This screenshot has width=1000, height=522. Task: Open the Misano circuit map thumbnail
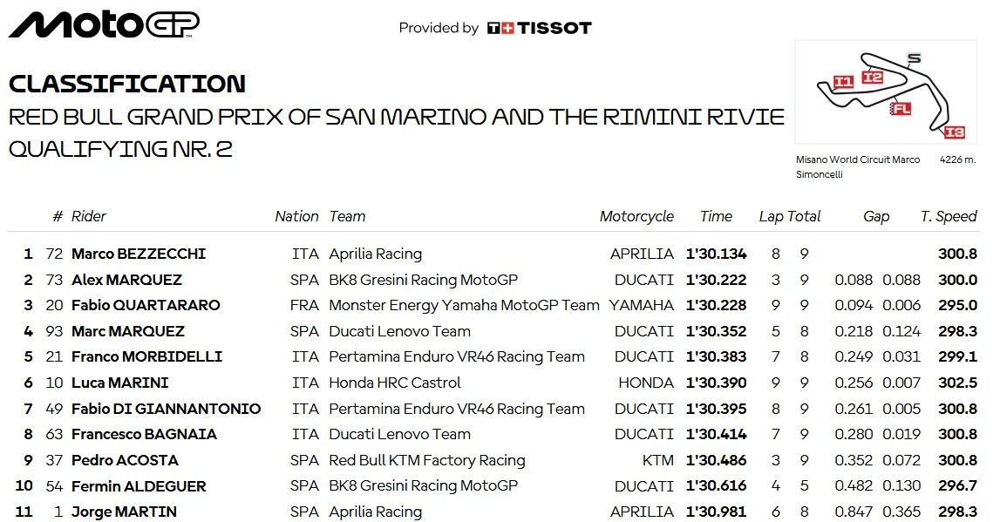click(x=886, y=92)
